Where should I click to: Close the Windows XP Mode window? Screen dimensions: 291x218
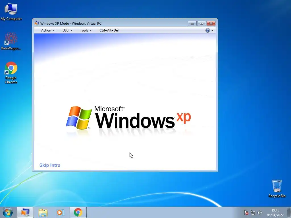(211, 24)
